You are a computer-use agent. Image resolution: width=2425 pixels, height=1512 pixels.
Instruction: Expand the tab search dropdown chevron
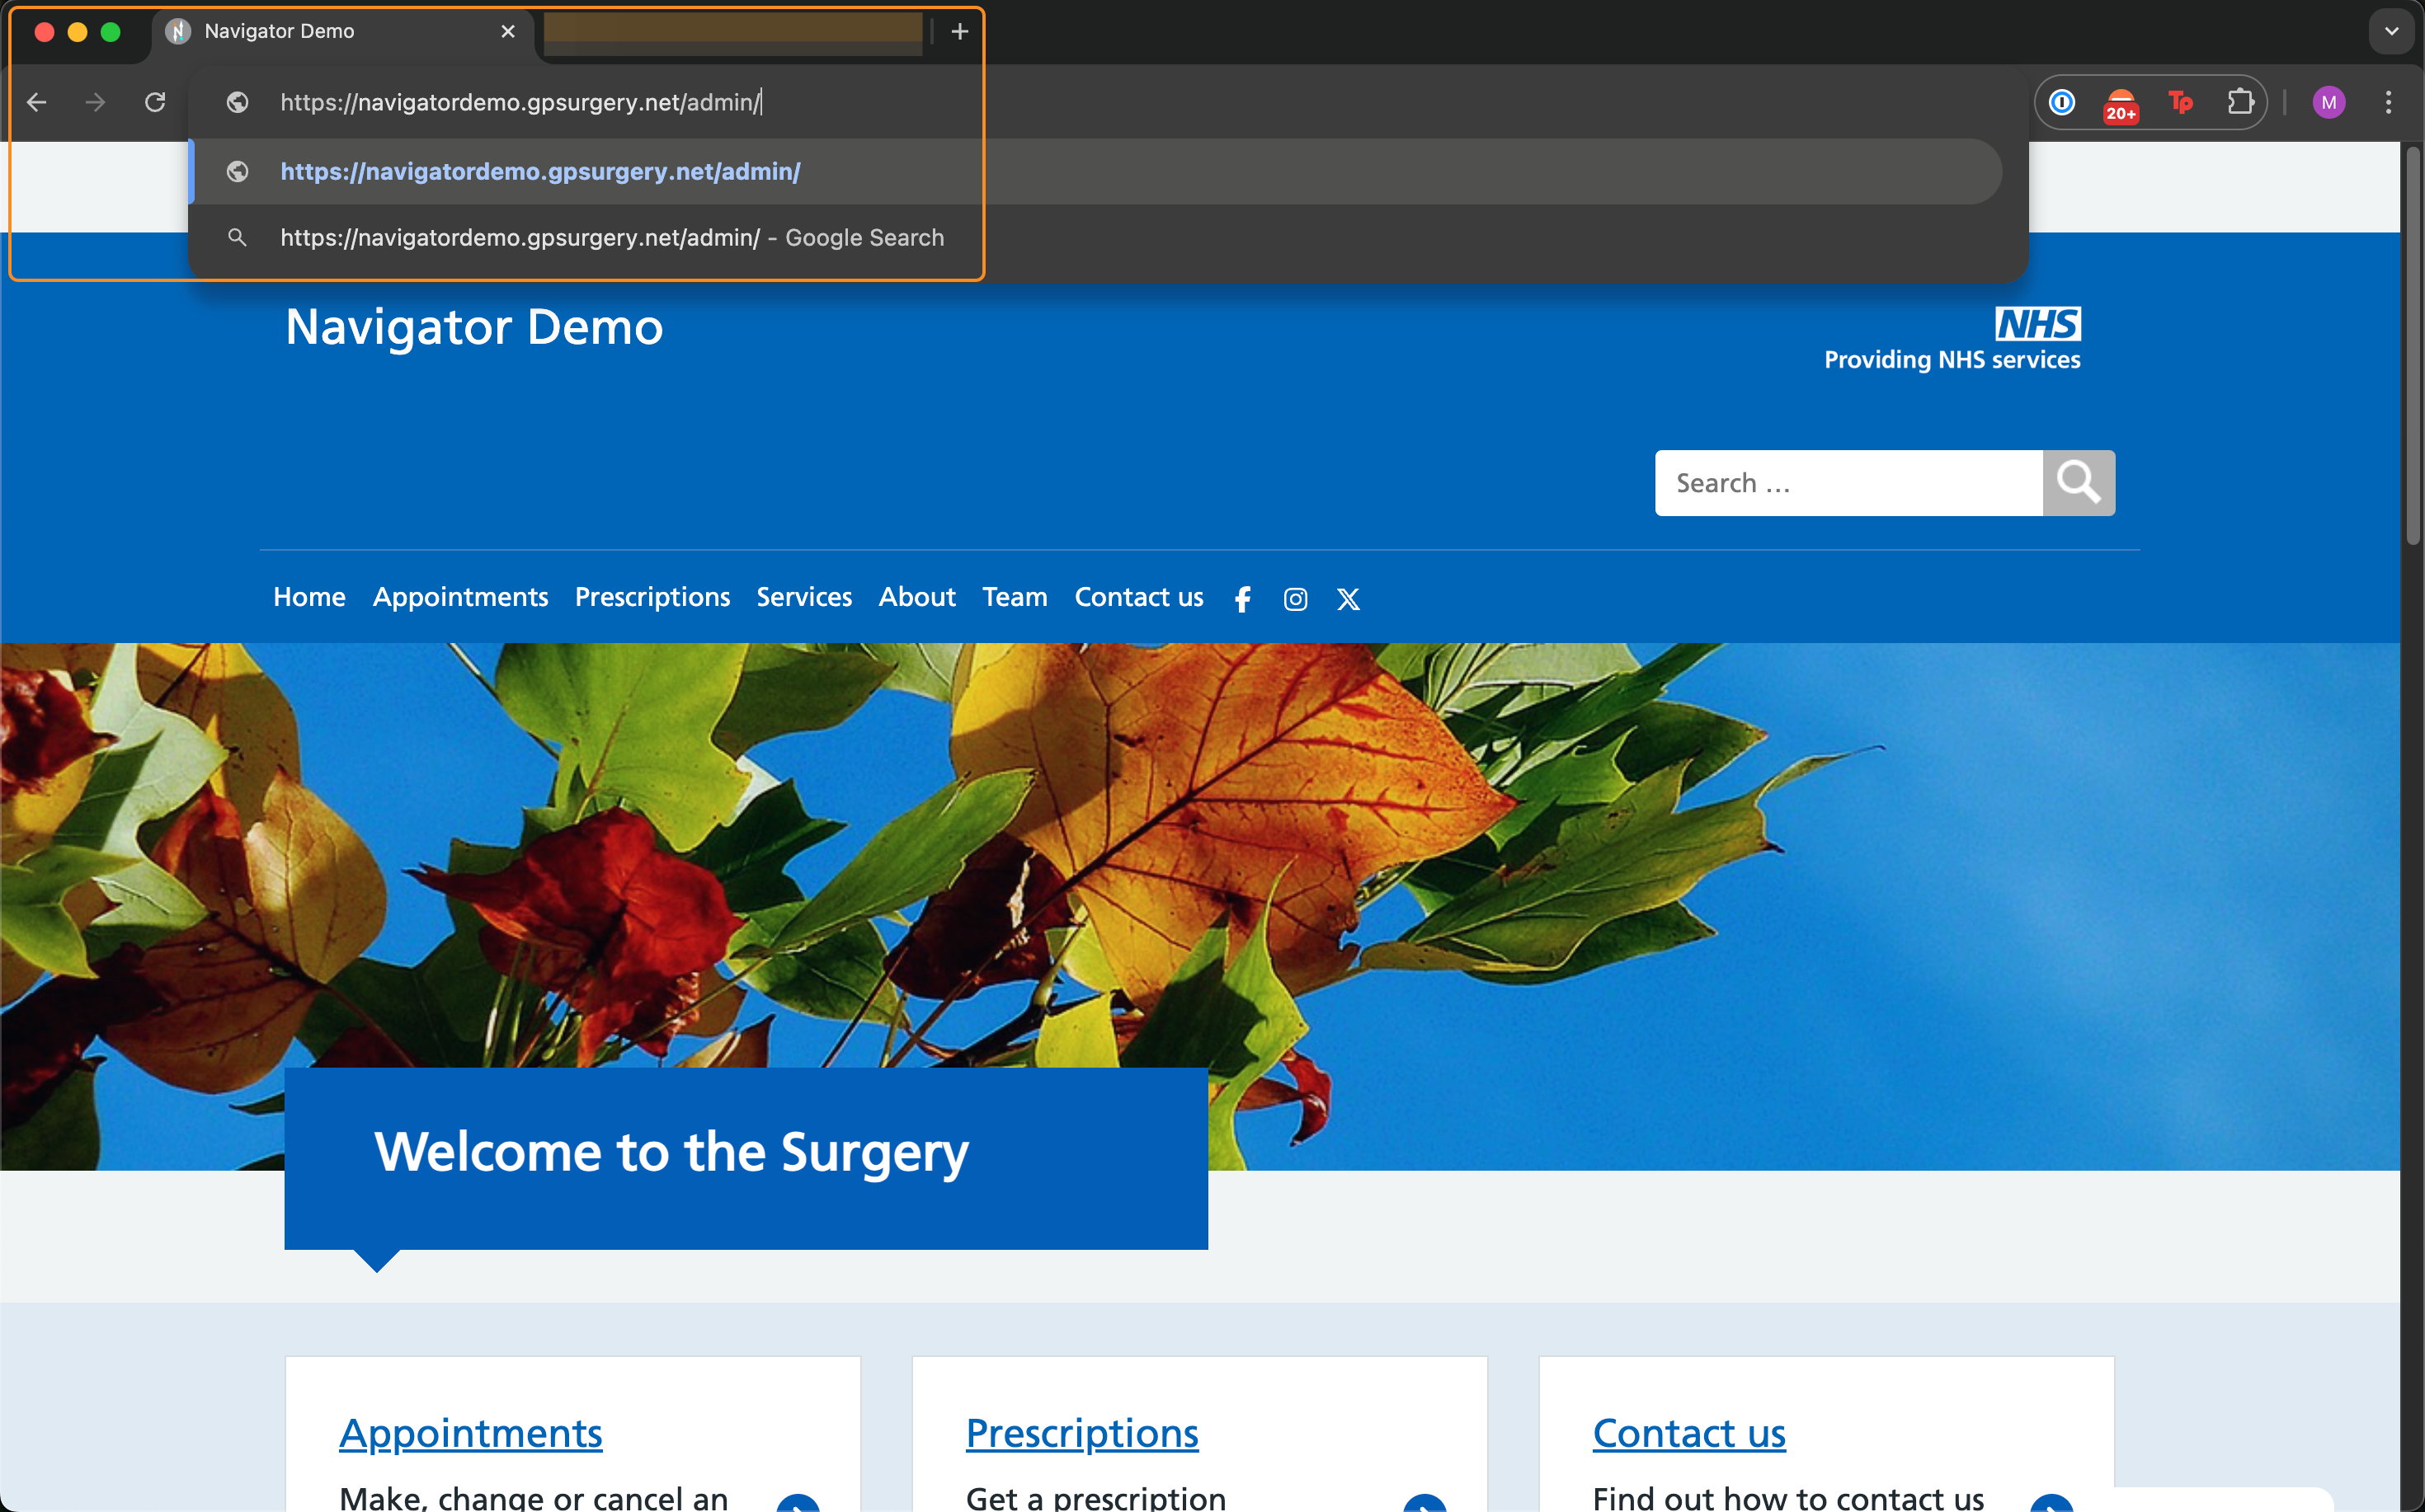pos(2392,32)
